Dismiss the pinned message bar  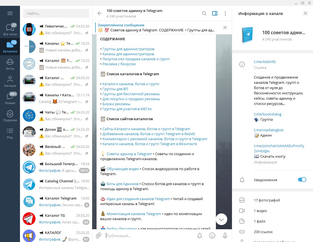[225, 27]
